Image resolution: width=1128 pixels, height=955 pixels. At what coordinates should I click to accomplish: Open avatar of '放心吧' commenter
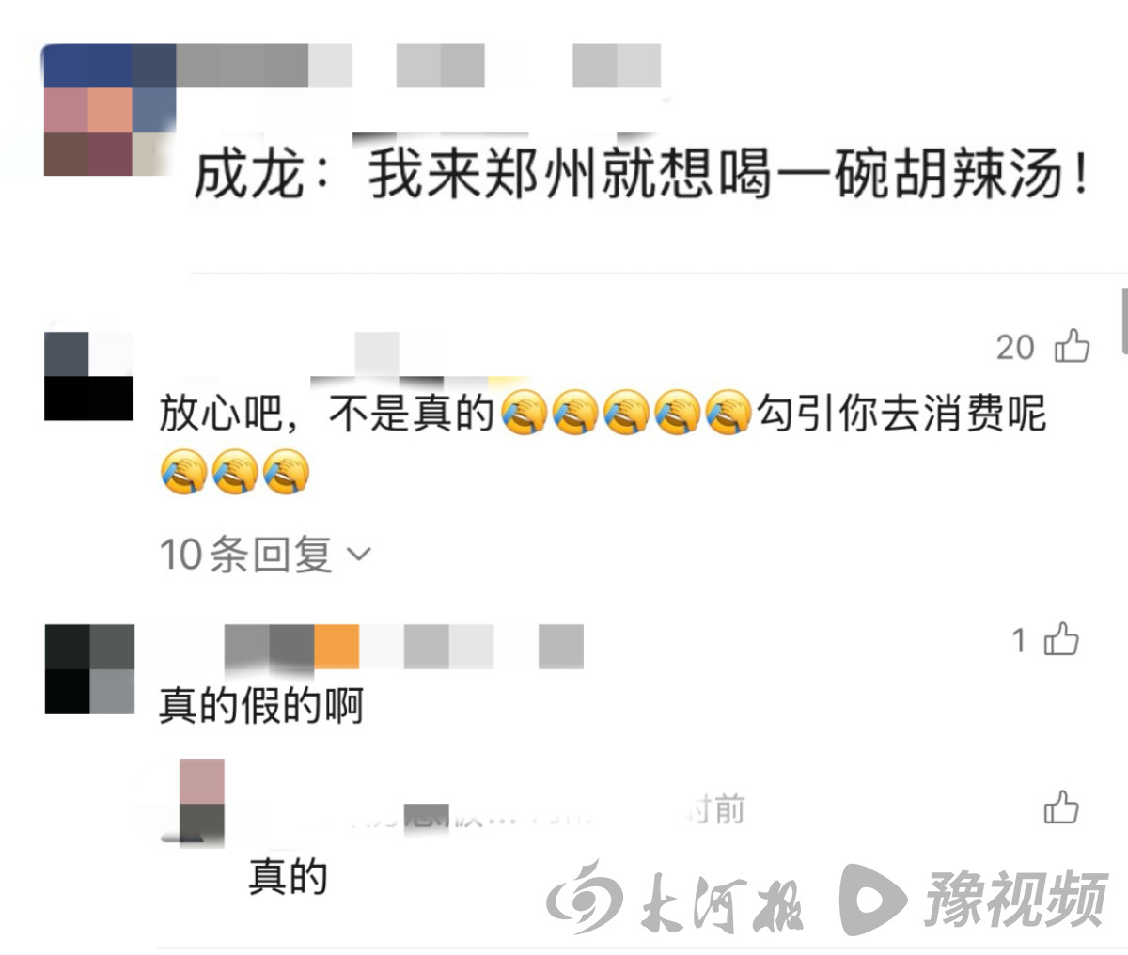click(x=88, y=375)
